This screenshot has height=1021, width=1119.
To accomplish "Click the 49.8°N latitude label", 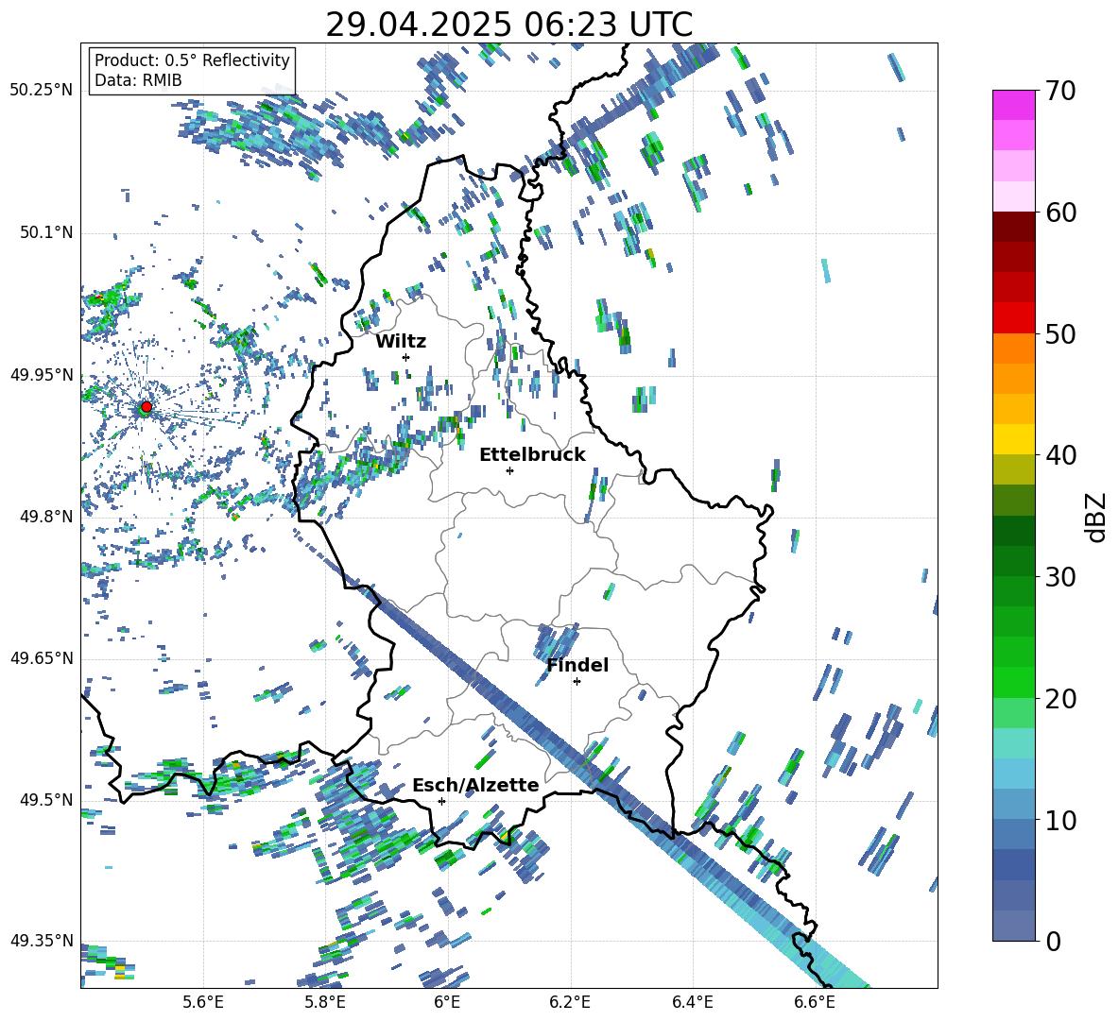I will click(x=45, y=517).
